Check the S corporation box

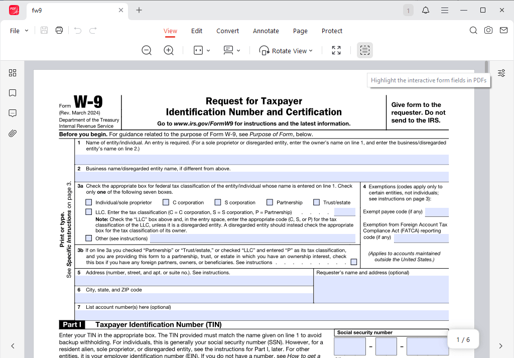tap(218, 202)
